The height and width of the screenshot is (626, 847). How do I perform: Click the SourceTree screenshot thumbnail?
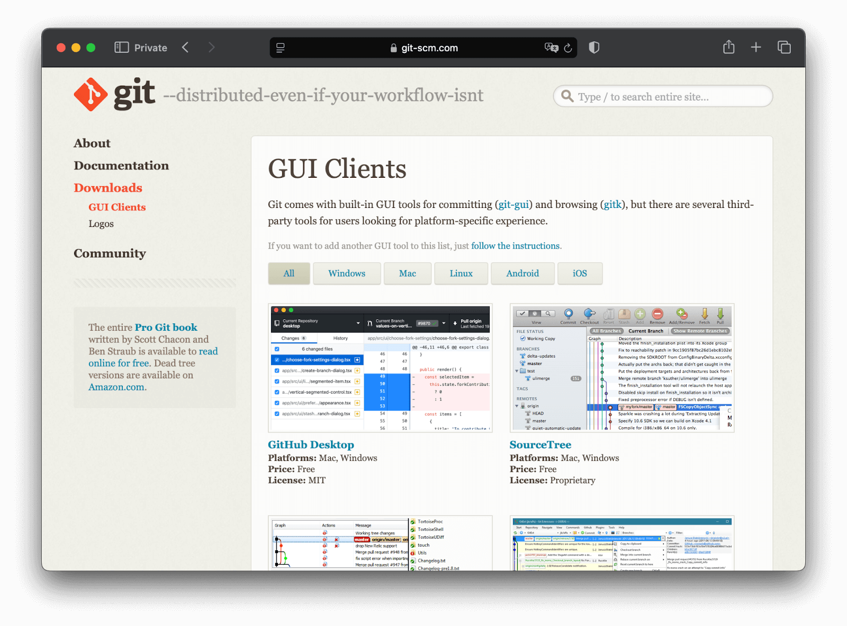pyautogui.click(x=622, y=368)
